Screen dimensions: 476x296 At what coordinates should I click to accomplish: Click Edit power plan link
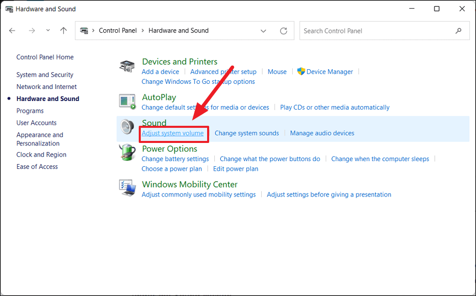[x=235, y=169]
